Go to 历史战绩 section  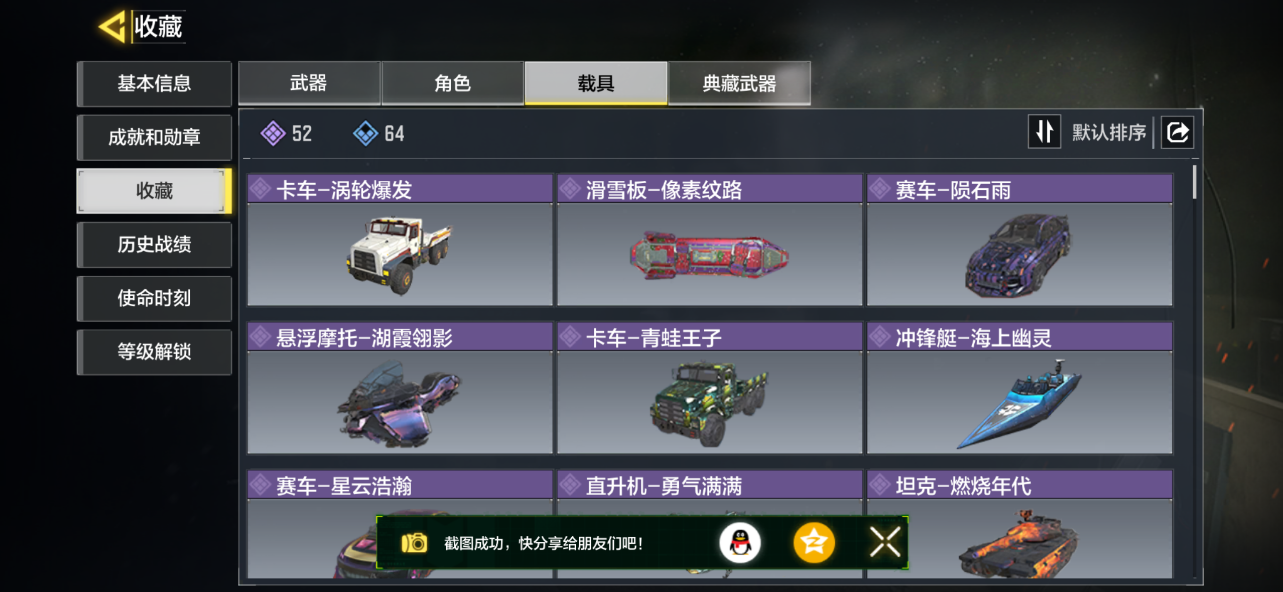tap(154, 245)
